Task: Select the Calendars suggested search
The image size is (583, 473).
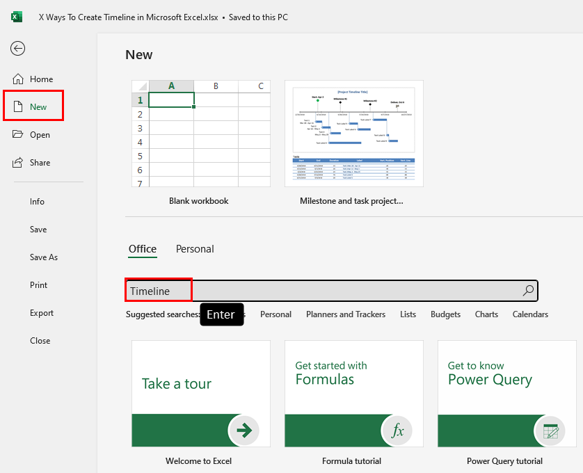Action: (x=530, y=314)
